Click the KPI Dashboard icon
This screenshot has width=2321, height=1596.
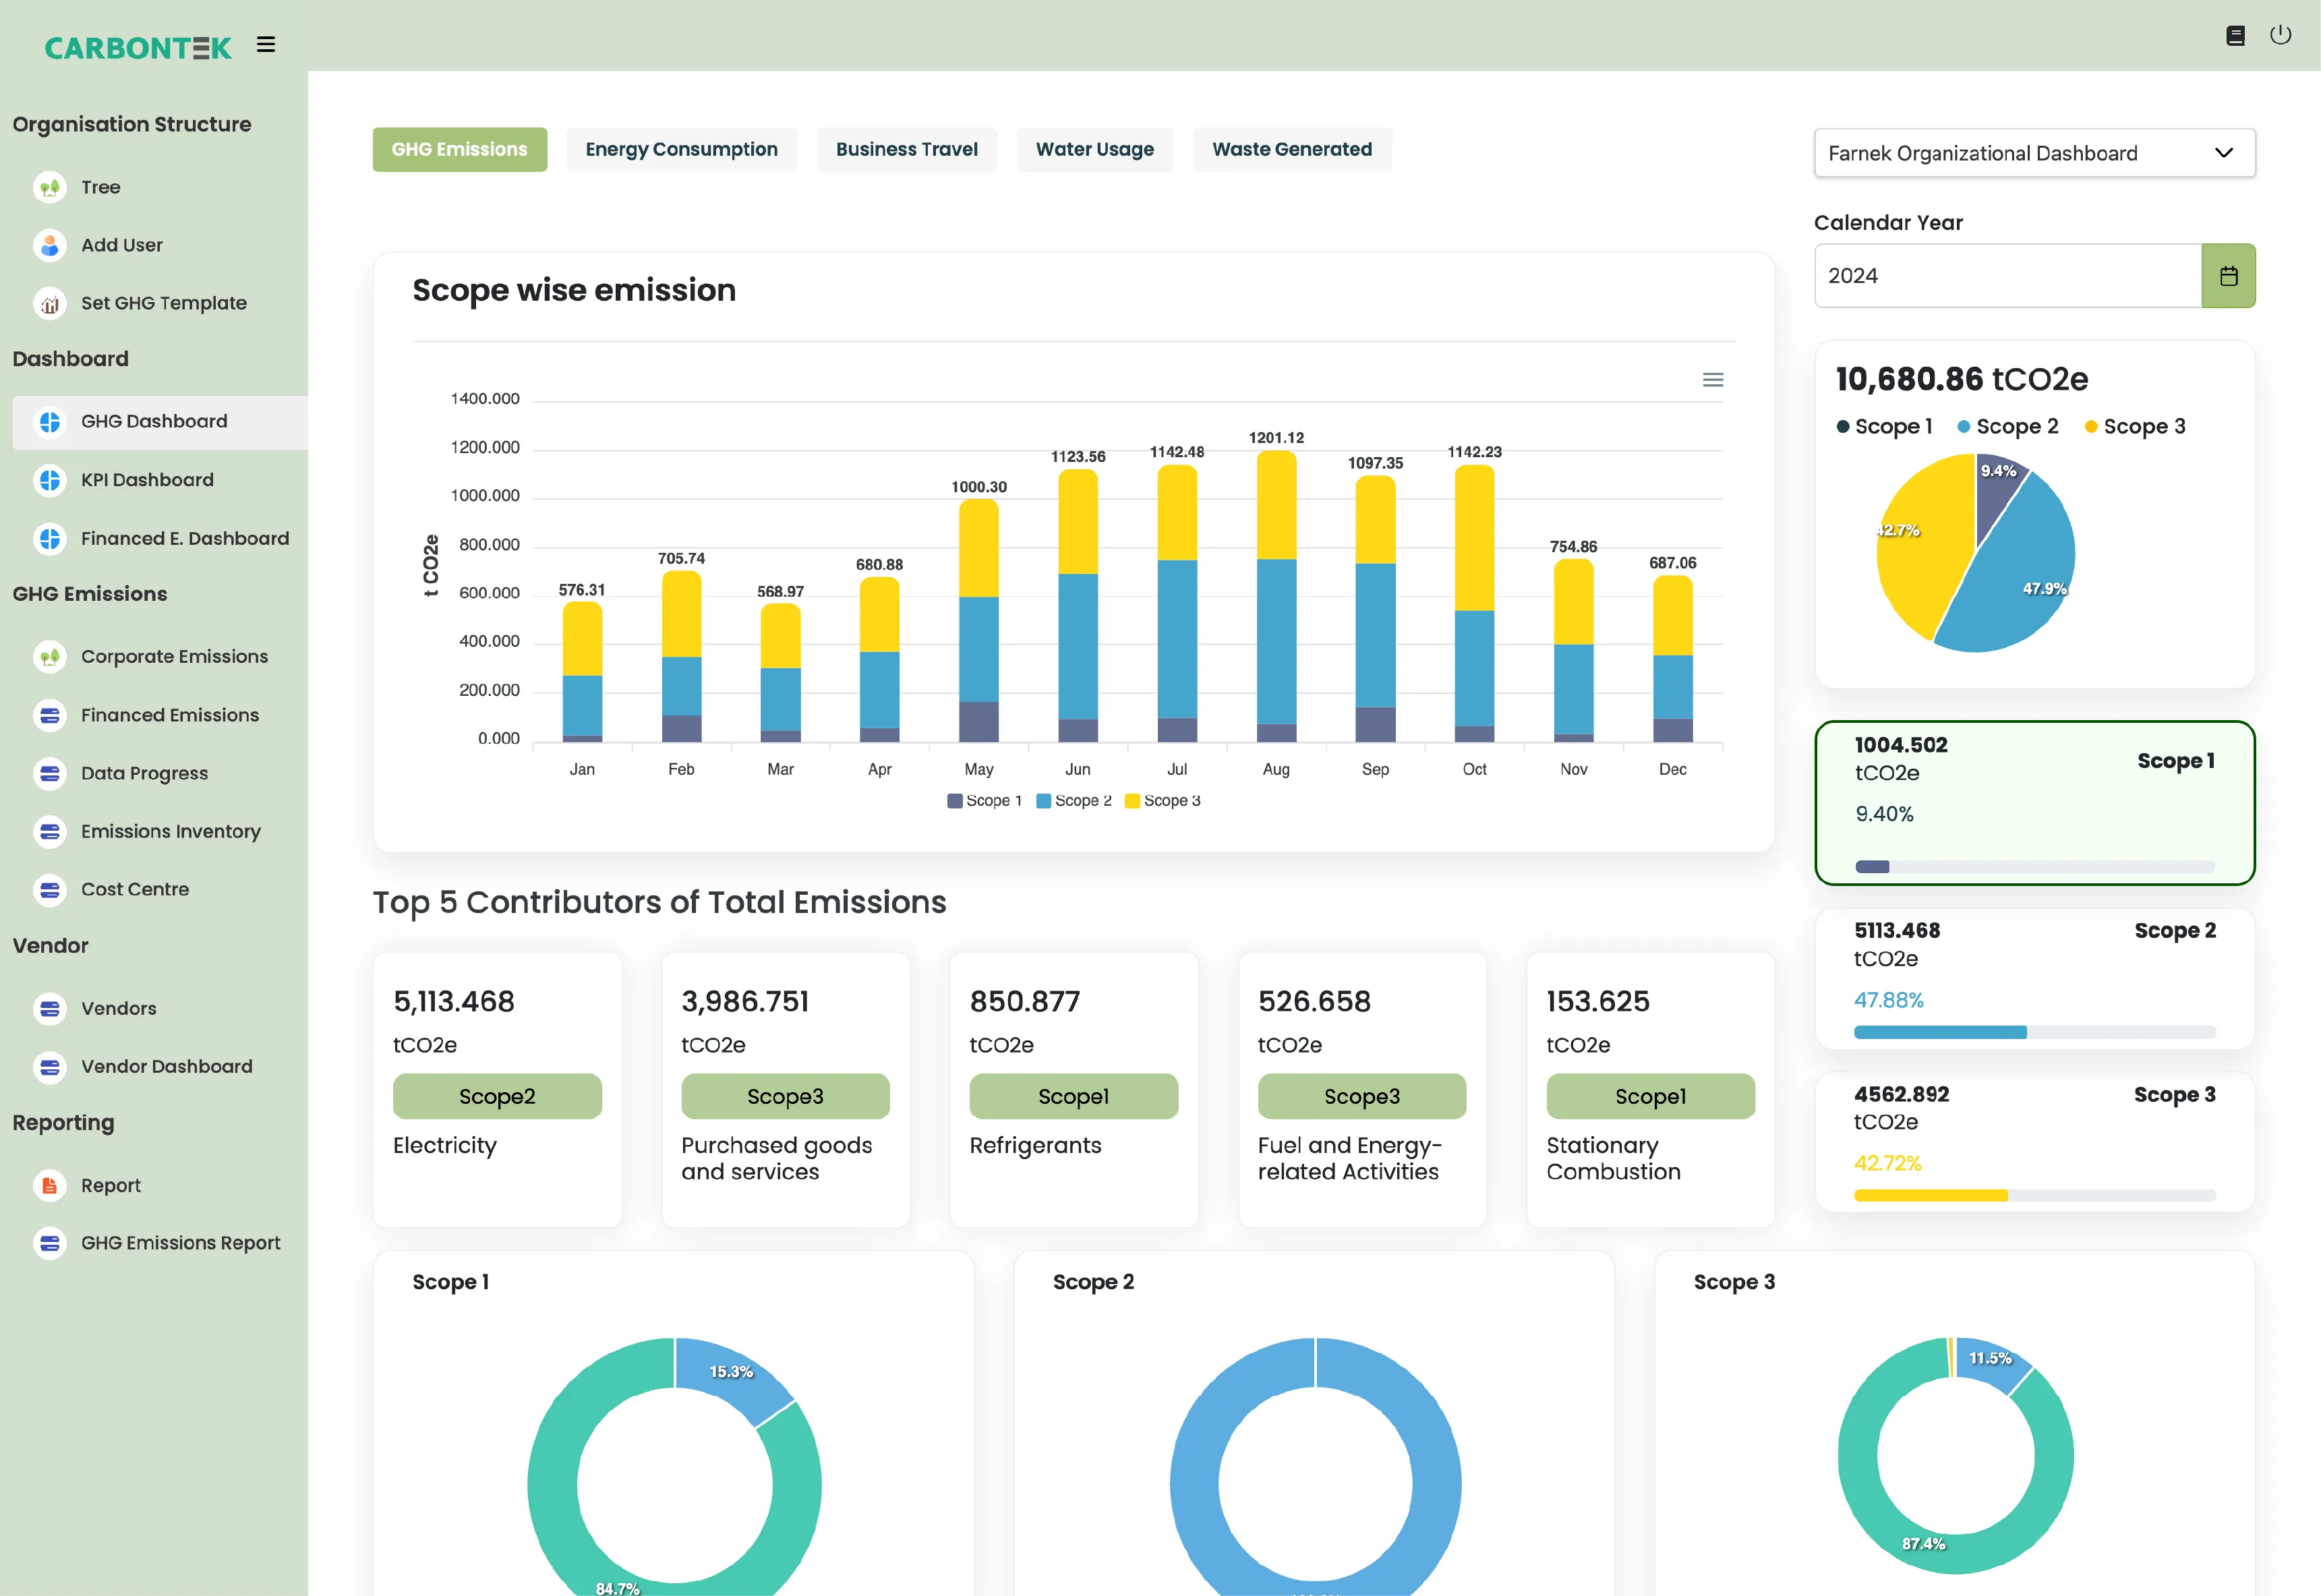pyautogui.click(x=50, y=480)
